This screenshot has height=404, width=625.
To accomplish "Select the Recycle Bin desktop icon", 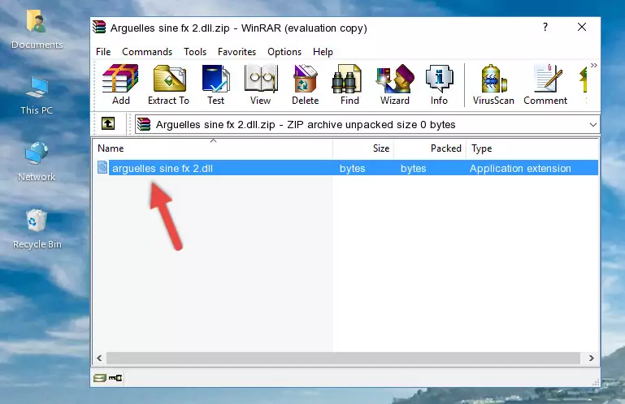I will (37, 229).
